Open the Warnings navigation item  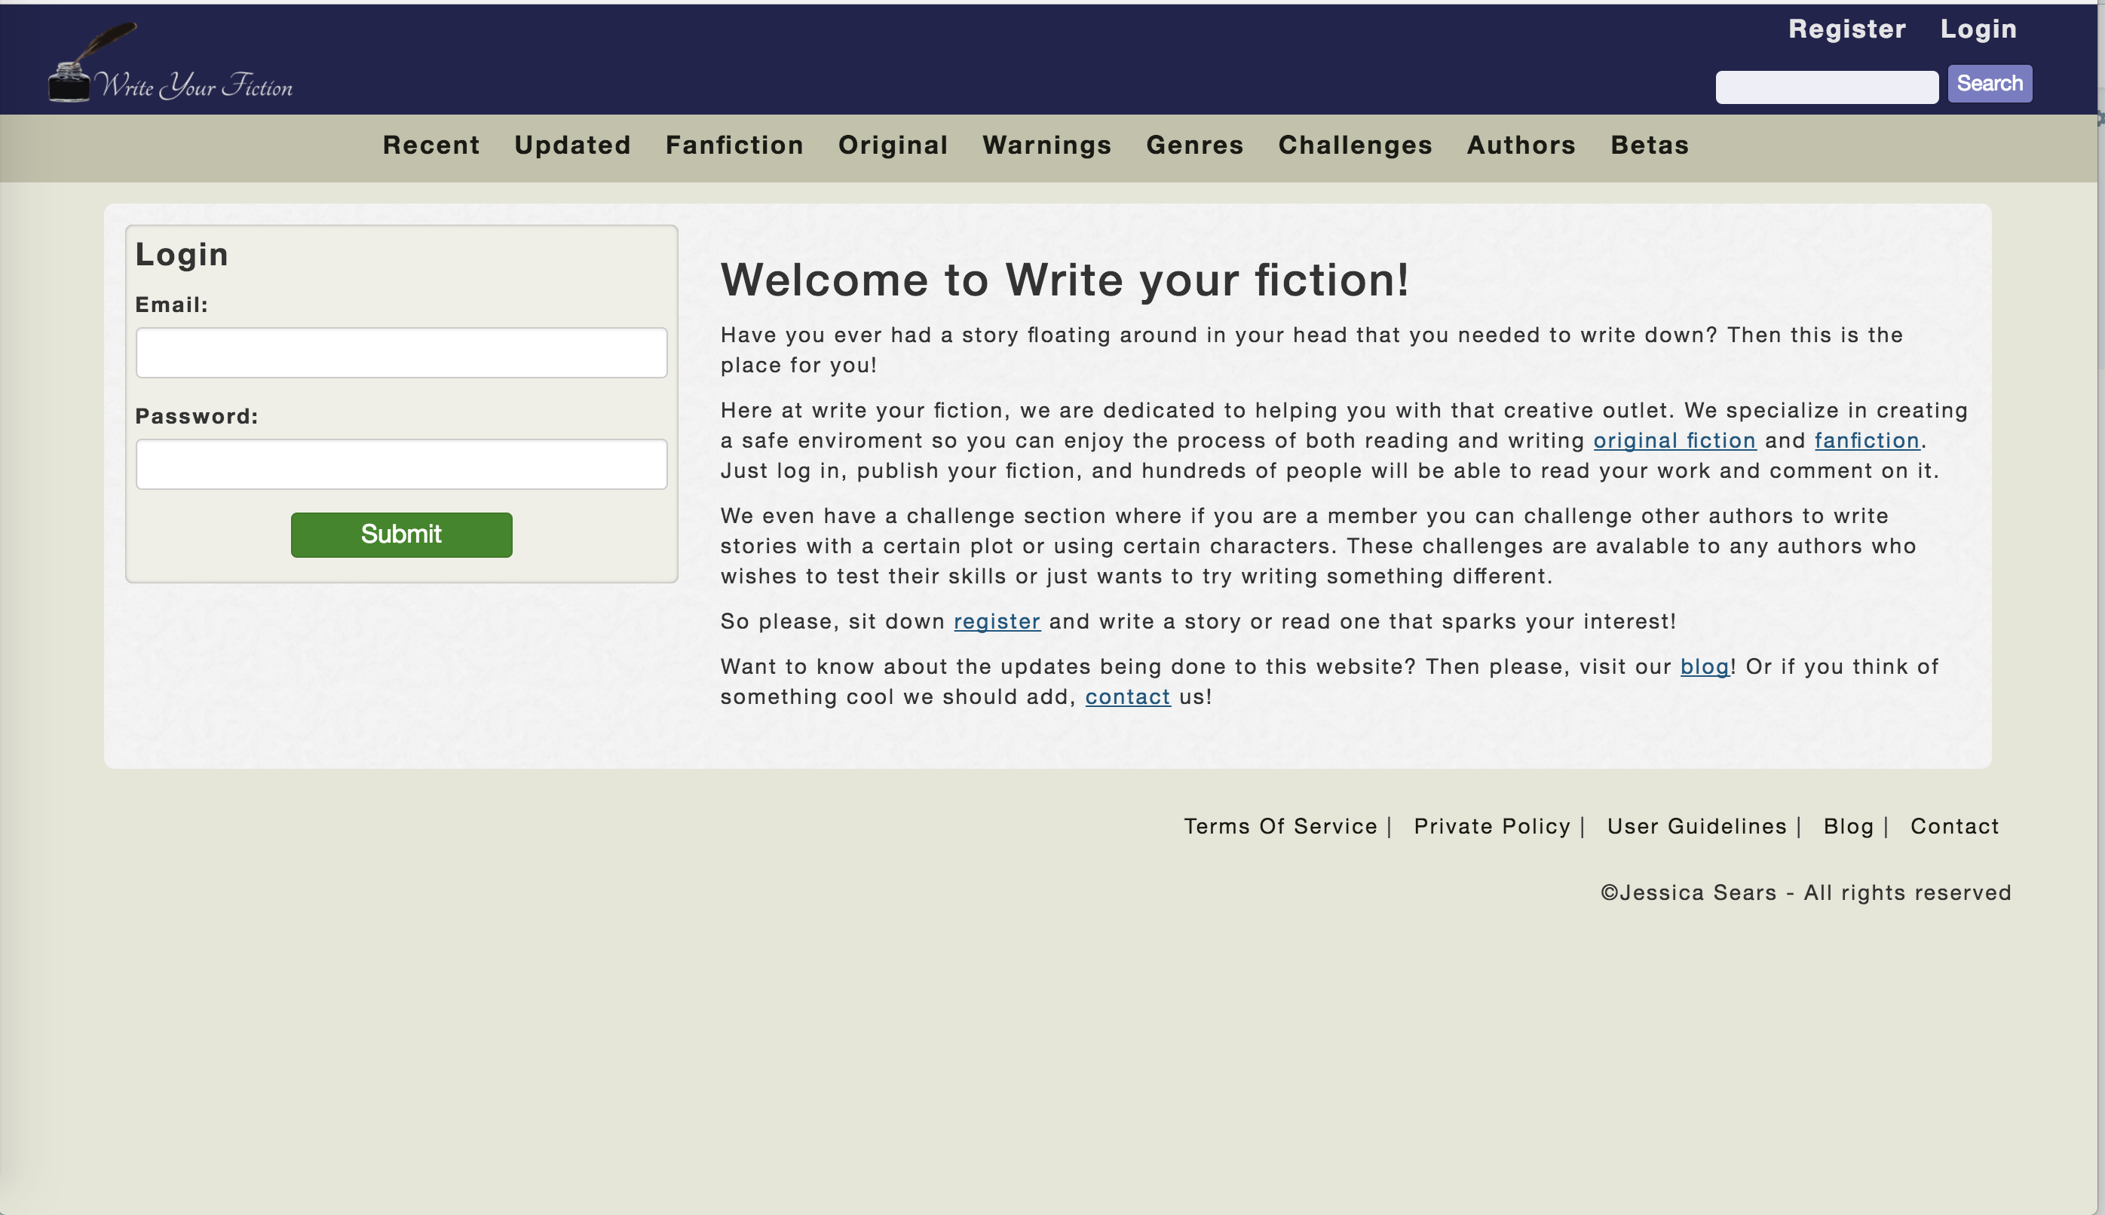[x=1046, y=145]
